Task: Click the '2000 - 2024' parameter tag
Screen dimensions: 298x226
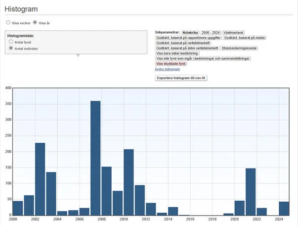Action: click(x=211, y=32)
